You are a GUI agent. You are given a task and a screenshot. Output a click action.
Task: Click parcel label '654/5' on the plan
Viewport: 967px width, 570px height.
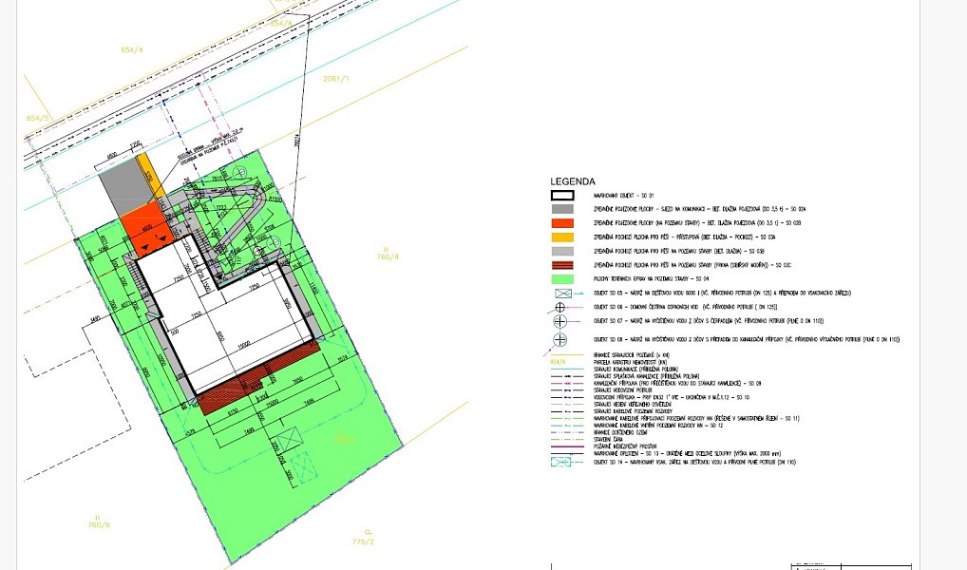click(x=38, y=118)
